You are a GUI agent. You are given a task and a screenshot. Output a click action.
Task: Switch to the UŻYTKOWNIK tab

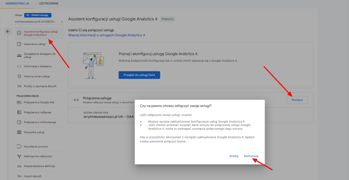(x=49, y=3)
